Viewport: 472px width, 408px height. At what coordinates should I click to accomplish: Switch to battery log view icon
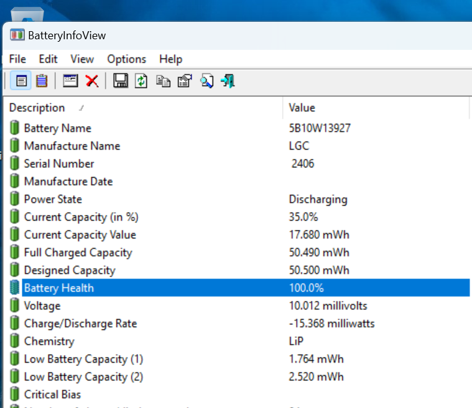[x=42, y=81]
